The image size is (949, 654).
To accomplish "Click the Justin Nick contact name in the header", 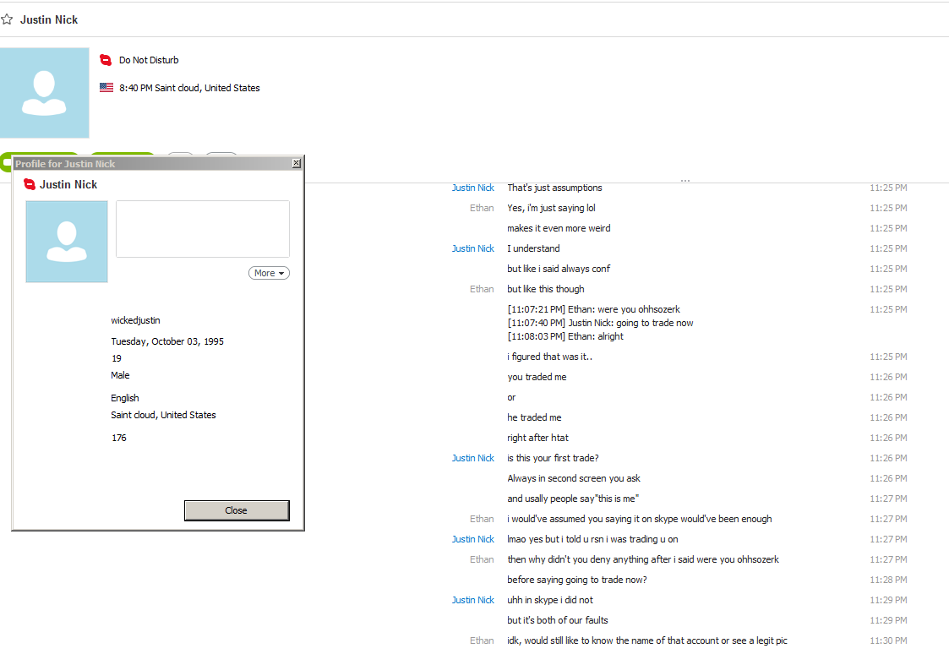I will [x=49, y=19].
